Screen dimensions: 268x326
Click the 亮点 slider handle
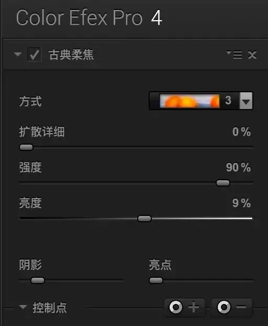click(x=156, y=280)
